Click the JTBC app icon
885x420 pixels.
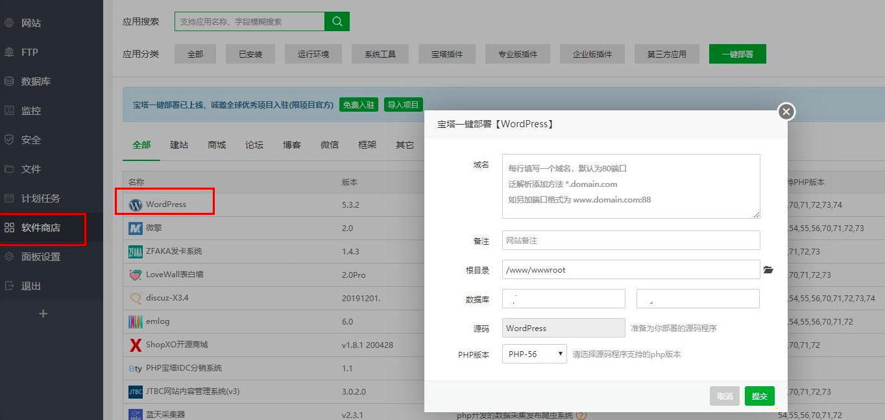pyautogui.click(x=136, y=391)
